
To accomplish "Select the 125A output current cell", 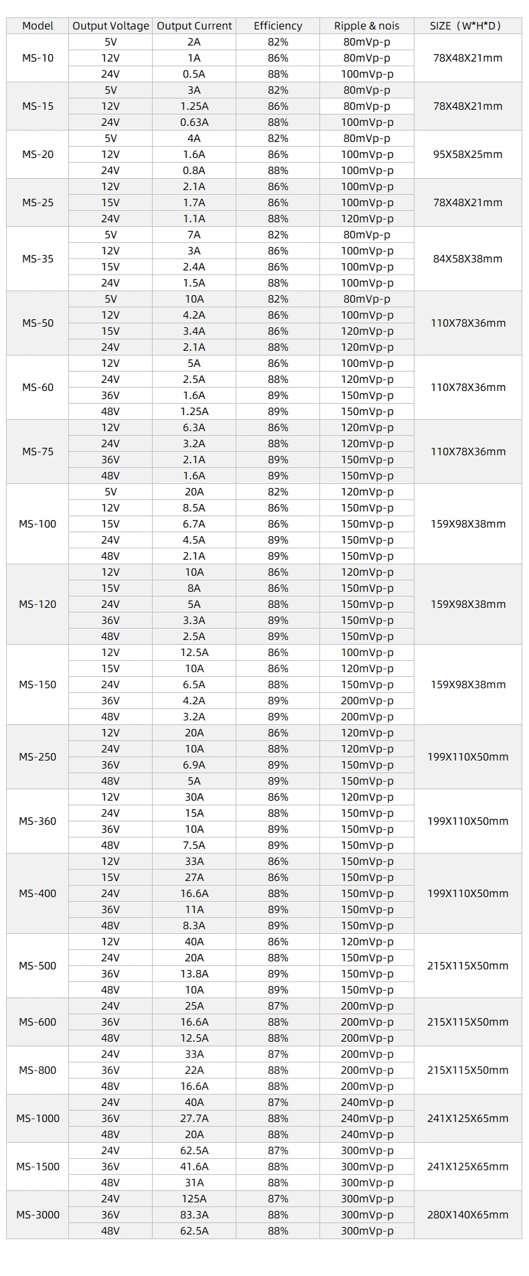I will (194, 1199).
